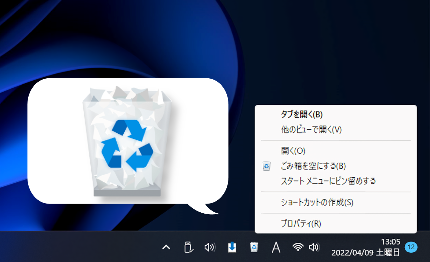The height and width of the screenshot is (262, 430).
Task: Click speaker icon next to USB icon
Action: pyautogui.click(x=210, y=248)
